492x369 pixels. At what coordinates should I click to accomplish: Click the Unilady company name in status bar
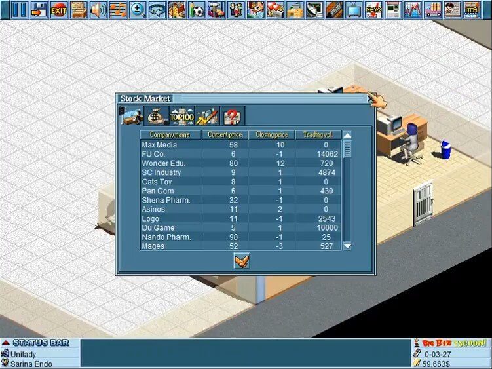(23, 354)
